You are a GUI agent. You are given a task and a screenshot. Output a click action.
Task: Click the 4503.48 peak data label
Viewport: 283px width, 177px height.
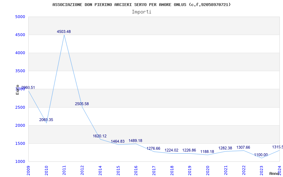pos(64,32)
